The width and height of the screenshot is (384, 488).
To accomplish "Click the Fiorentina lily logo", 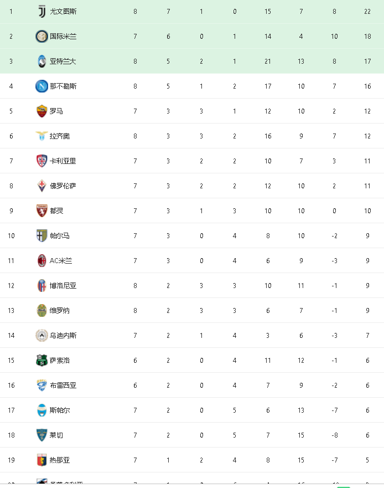I will click(x=41, y=186).
